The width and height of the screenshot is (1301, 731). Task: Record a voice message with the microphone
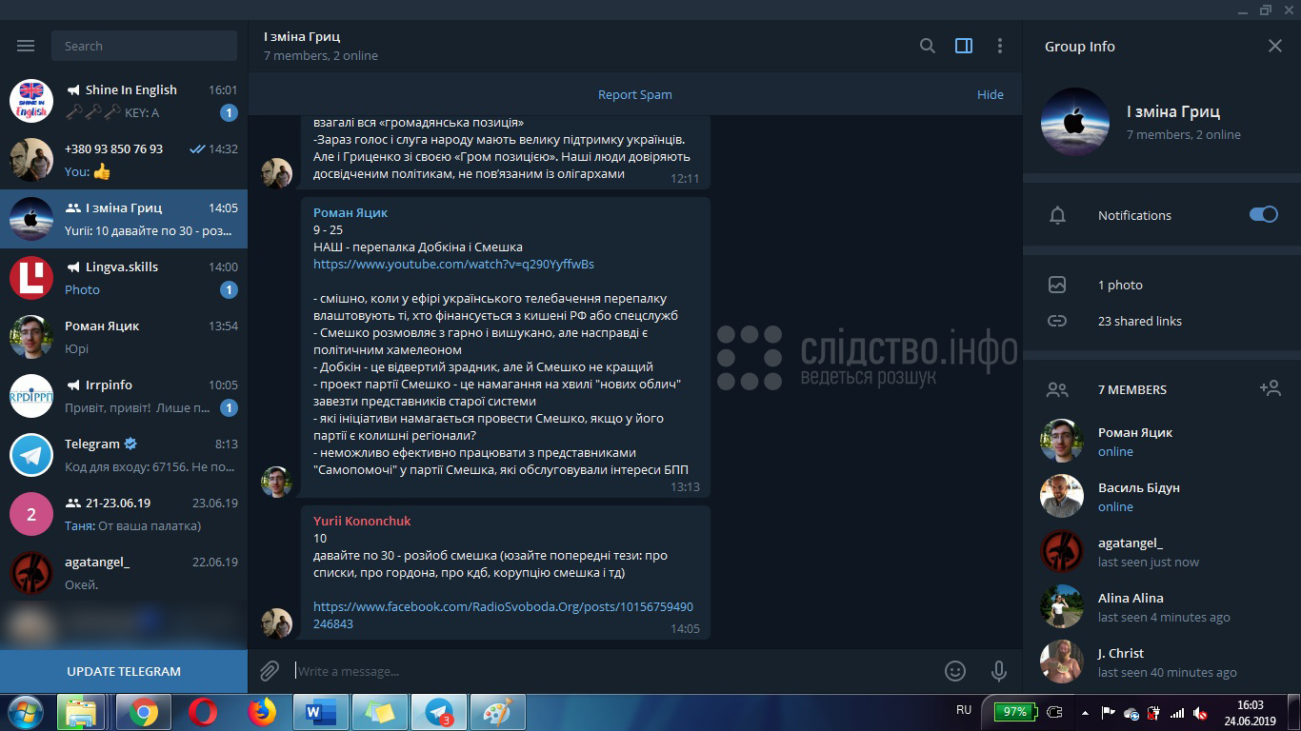pos(999,671)
